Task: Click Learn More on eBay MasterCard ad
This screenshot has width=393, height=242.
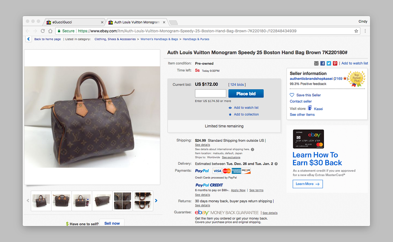Action: (x=308, y=184)
